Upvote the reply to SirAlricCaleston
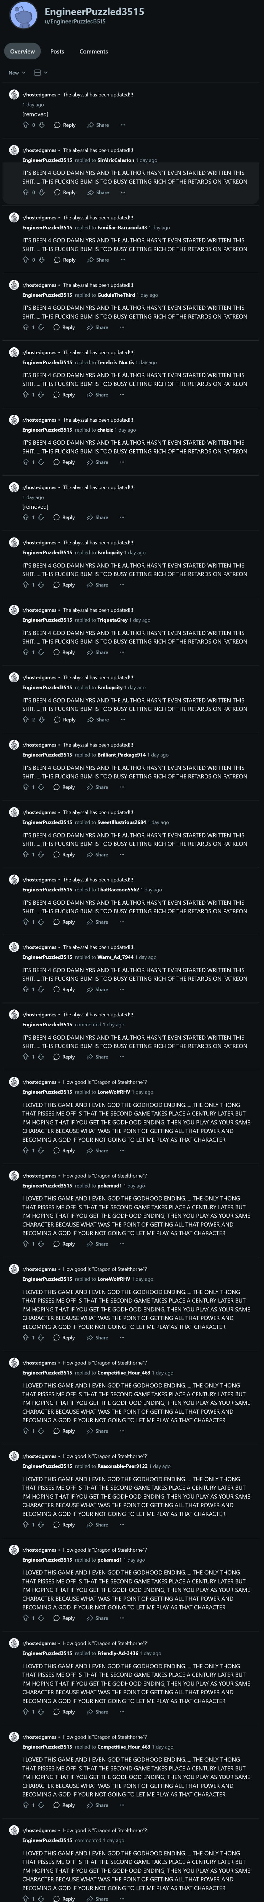 tap(26, 193)
